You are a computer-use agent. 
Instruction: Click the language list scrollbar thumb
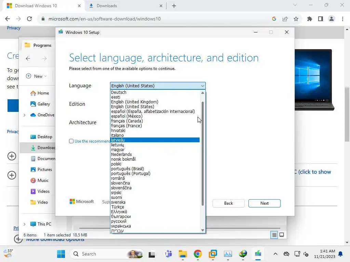coord(203,154)
